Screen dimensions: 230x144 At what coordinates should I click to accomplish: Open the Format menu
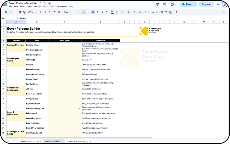[x=38, y=6]
